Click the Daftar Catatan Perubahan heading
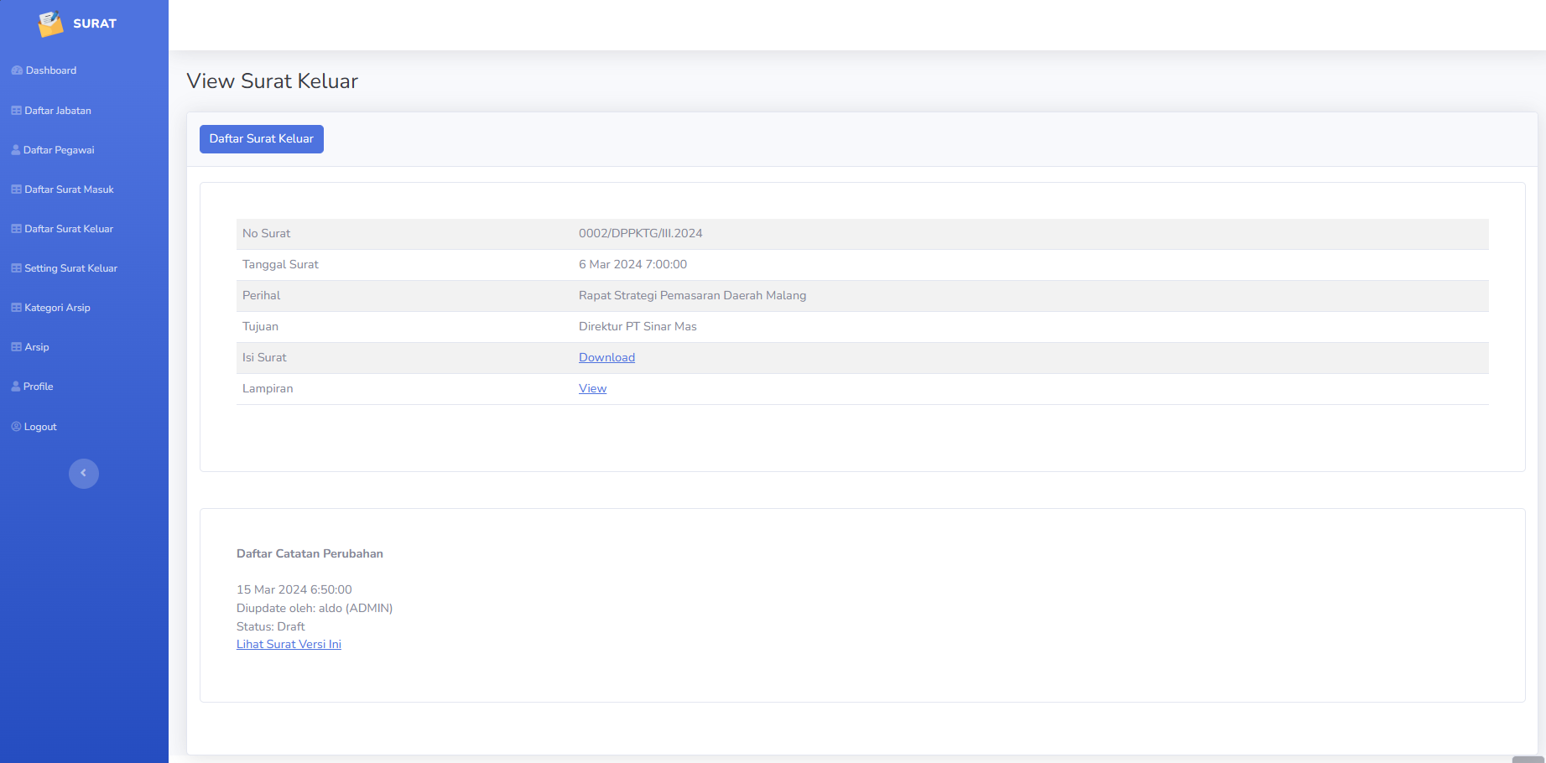Image resolution: width=1546 pixels, height=763 pixels. (x=310, y=553)
